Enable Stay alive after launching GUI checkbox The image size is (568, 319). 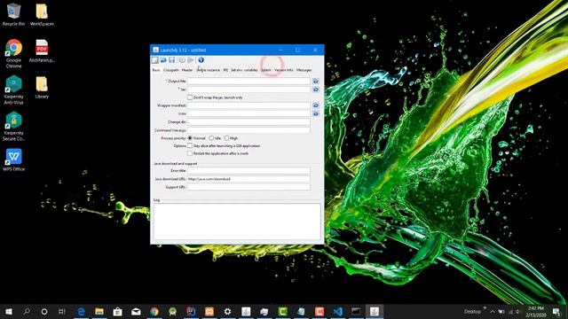(x=190, y=145)
